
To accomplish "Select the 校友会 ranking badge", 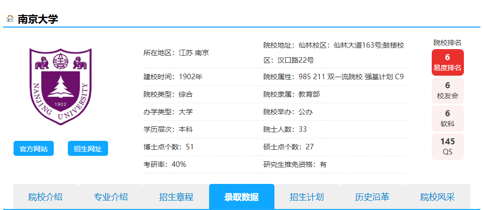I will pyautogui.click(x=447, y=91).
